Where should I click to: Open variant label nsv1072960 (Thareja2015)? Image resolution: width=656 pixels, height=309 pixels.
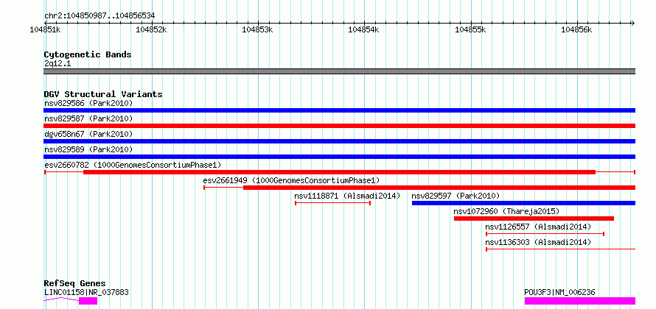pyautogui.click(x=506, y=211)
